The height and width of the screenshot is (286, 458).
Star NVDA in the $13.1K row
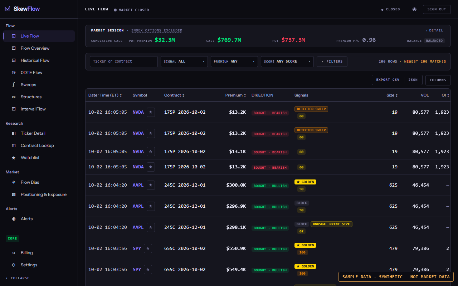(x=151, y=152)
